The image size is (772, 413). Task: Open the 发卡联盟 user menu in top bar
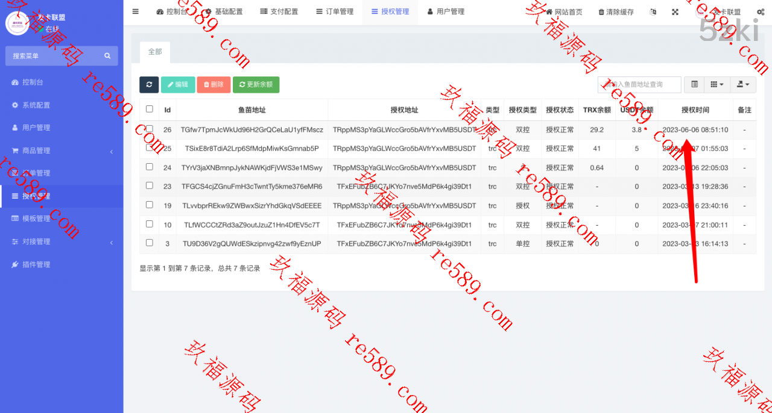719,12
